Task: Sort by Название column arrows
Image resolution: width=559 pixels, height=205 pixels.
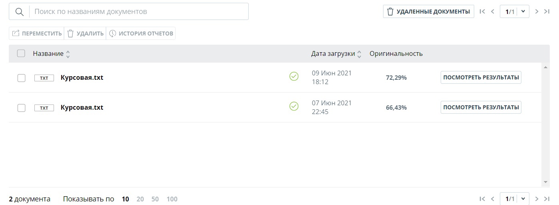Action: (x=68, y=54)
